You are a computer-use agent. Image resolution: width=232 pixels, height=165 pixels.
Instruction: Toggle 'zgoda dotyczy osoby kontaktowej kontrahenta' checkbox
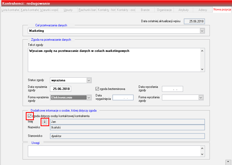click(x=30, y=116)
